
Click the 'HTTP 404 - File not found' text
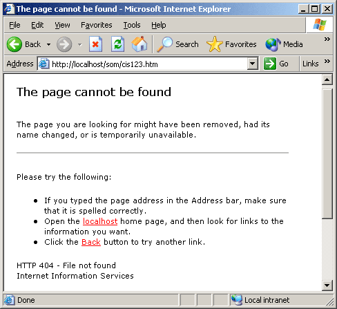[x=66, y=265]
